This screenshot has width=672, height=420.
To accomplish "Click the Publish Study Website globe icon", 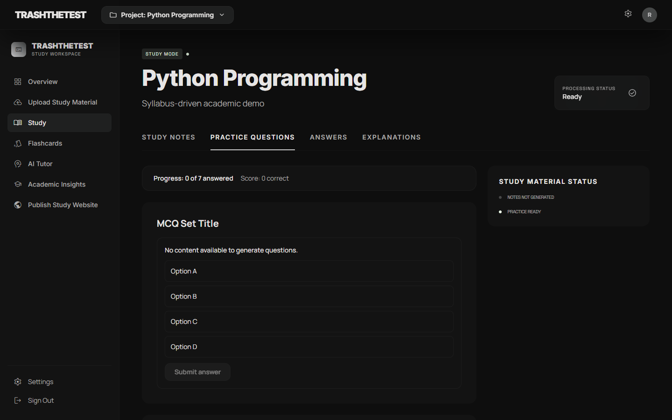I will pyautogui.click(x=18, y=205).
